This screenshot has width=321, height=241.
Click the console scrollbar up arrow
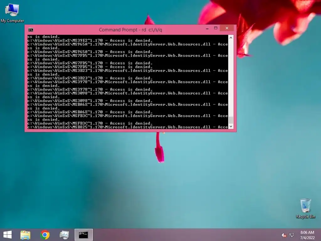(231, 38)
